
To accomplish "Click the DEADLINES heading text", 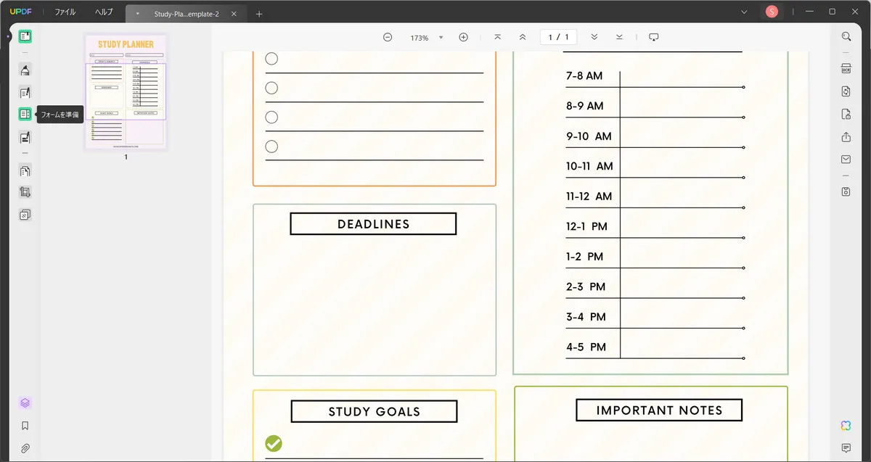I will (x=374, y=224).
